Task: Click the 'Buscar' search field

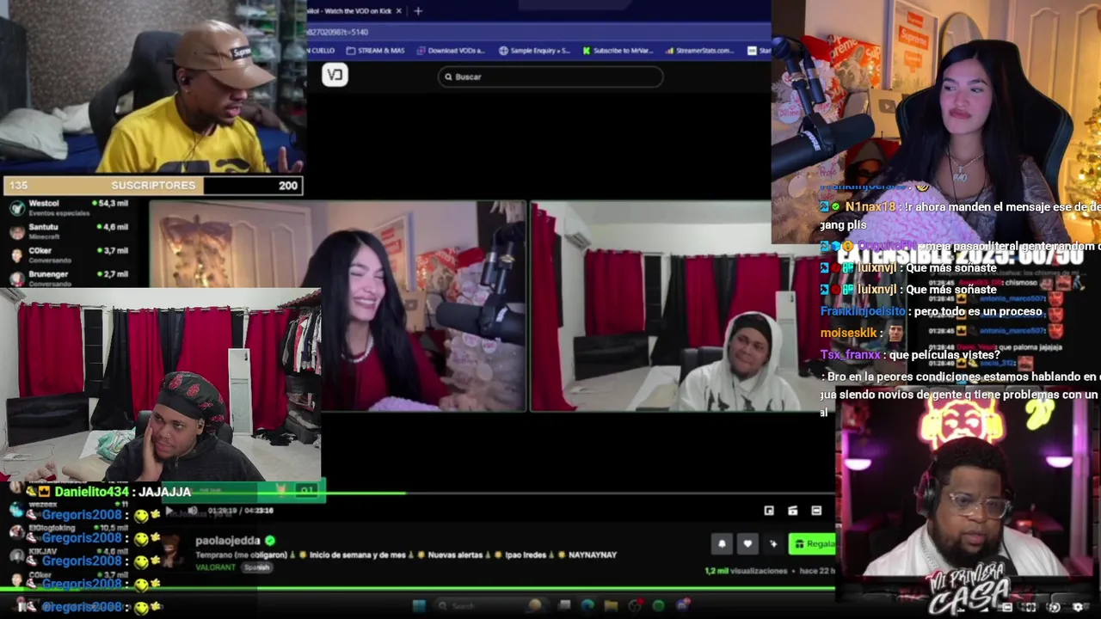Action: (x=550, y=77)
